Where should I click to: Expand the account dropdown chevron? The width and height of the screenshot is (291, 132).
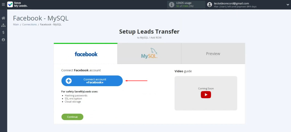tap(288, 5)
